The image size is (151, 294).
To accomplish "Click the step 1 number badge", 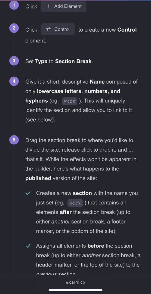I will [14, 5].
